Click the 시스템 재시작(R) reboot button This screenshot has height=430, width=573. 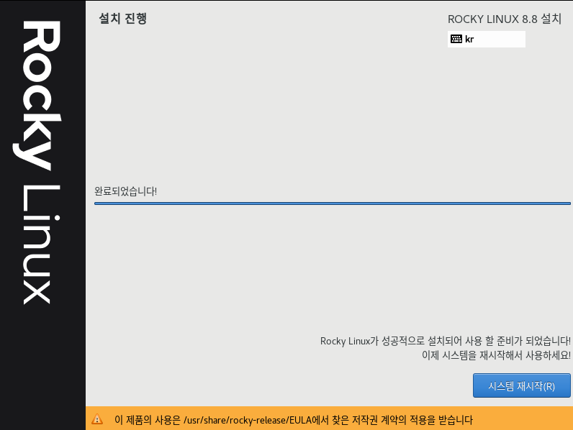pos(521,385)
